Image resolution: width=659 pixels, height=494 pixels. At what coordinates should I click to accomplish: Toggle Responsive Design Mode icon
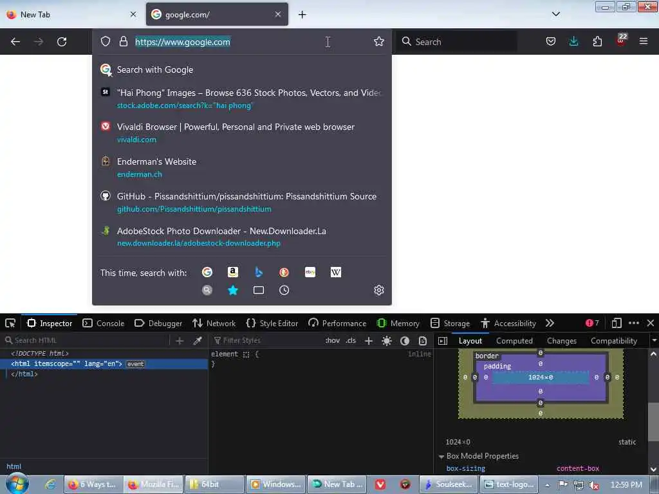coord(617,323)
